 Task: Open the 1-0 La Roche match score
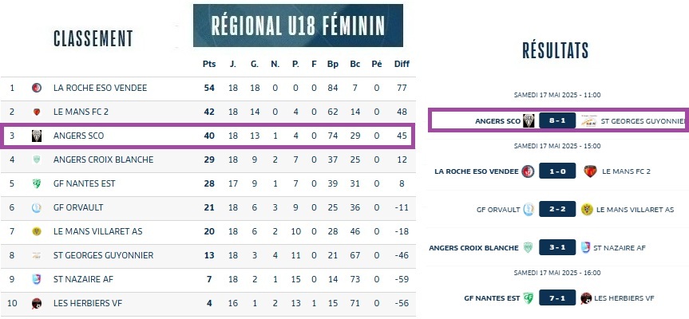(556, 171)
